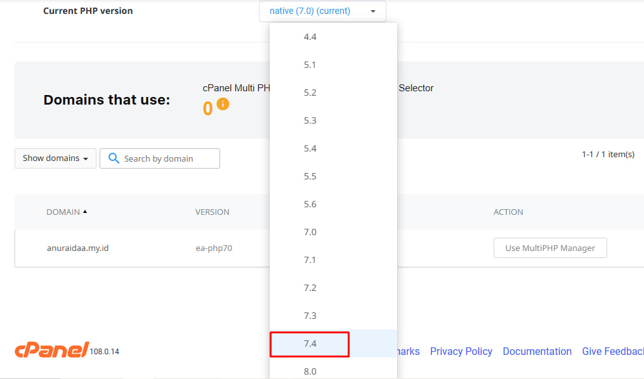Select PHP version 5.3
The image size is (644, 379).
click(x=333, y=120)
